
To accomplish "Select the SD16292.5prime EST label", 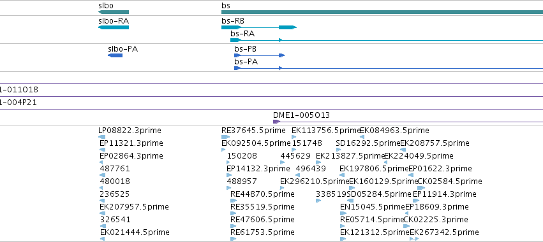I will pyautogui.click(x=368, y=143).
